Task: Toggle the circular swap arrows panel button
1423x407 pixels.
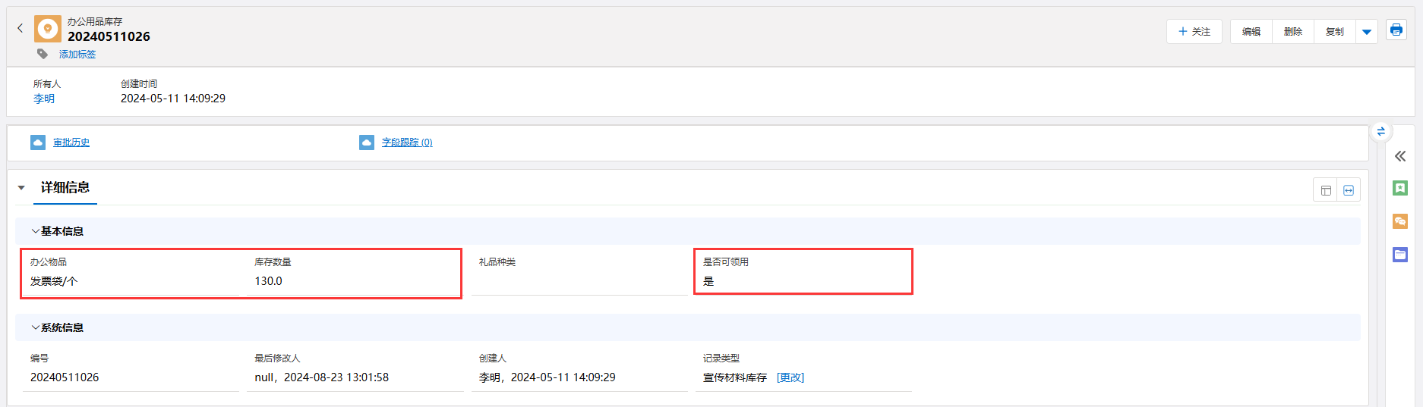Action: point(1380,132)
